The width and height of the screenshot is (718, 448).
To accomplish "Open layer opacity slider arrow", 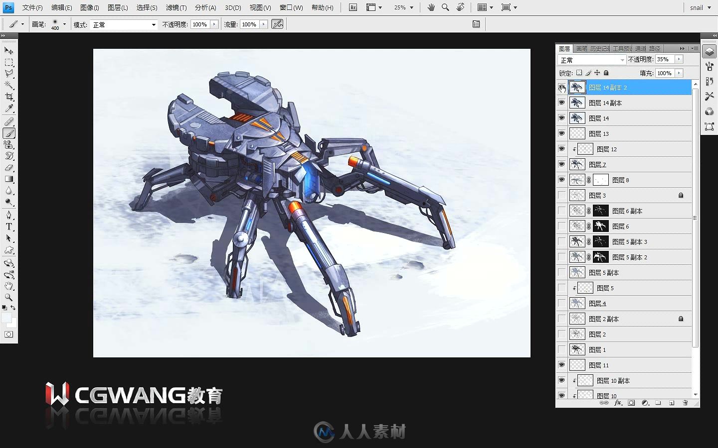I will [679, 59].
